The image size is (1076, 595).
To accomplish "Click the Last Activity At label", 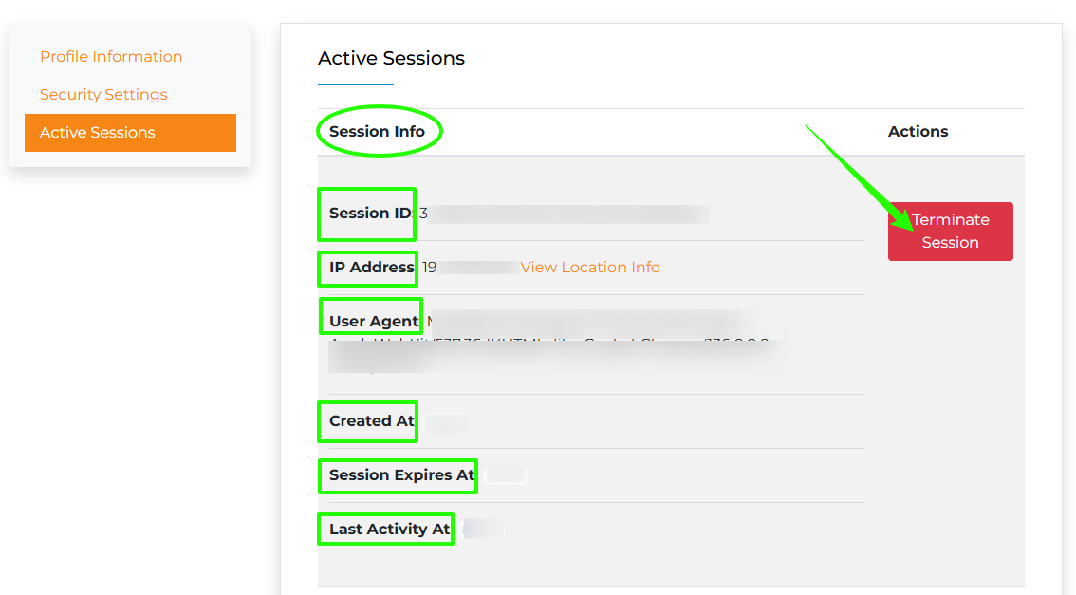I will click(x=388, y=530).
